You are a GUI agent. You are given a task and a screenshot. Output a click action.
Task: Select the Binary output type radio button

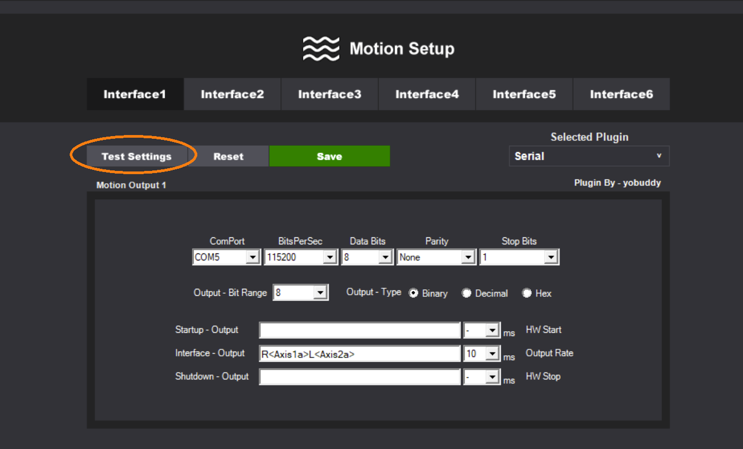[413, 293]
